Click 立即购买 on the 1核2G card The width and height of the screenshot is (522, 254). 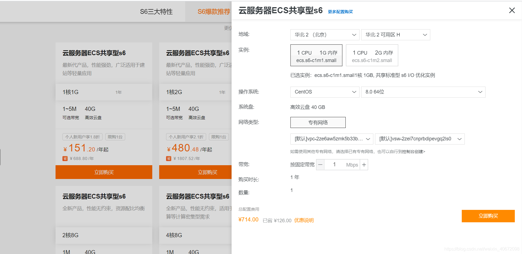pyautogui.click(x=195, y=172)
